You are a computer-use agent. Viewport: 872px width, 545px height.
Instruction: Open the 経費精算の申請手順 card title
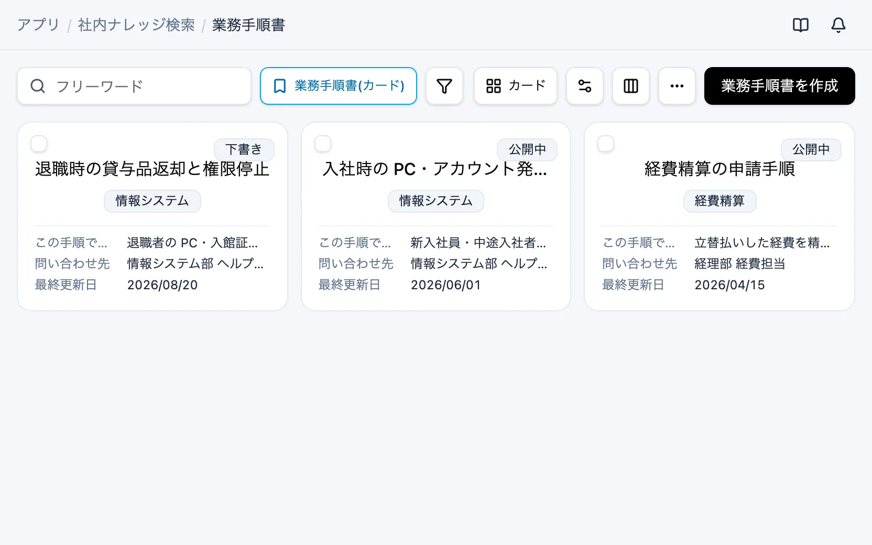[720, 169]
